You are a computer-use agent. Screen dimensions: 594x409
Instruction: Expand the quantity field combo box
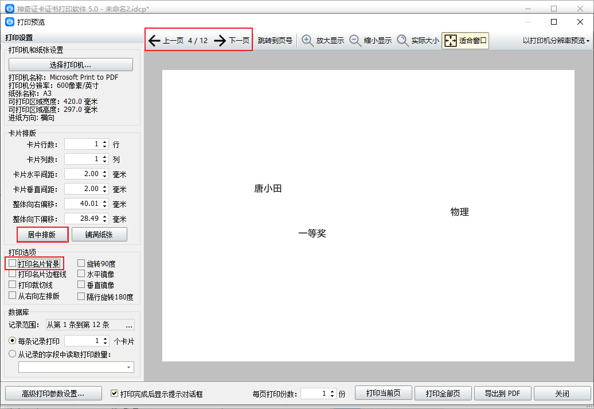point(128,367)
